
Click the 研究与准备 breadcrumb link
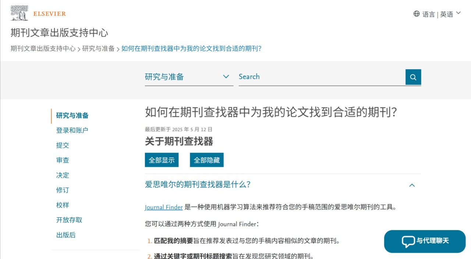(99, 48)
